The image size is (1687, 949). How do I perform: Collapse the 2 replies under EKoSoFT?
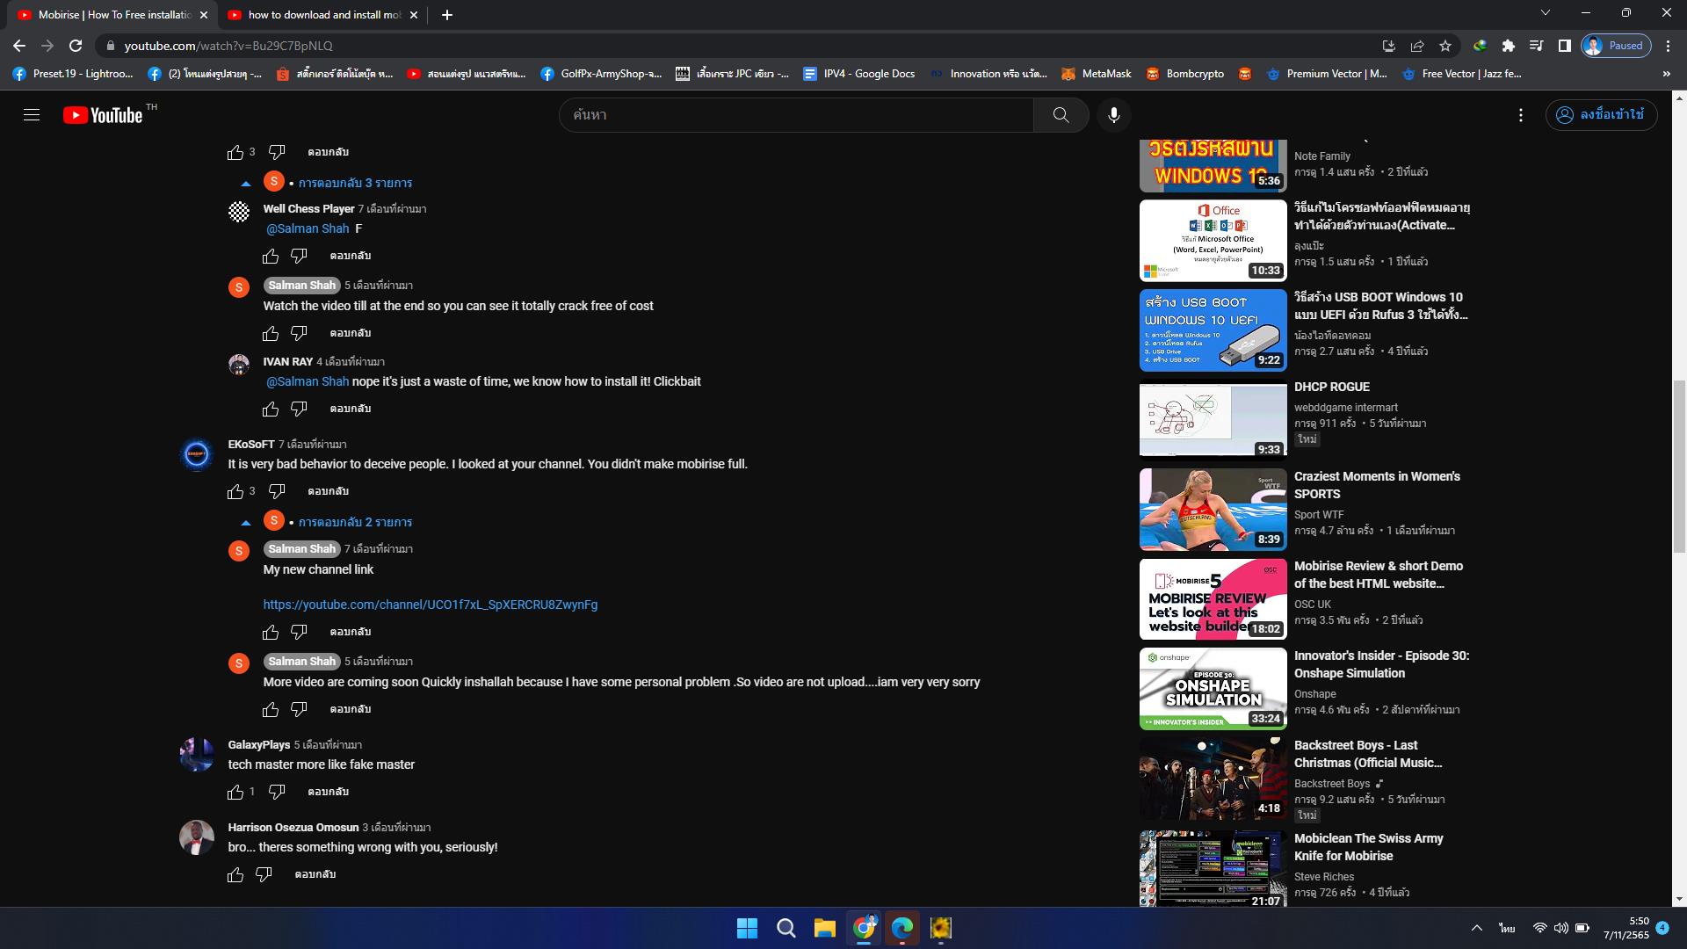354,522
